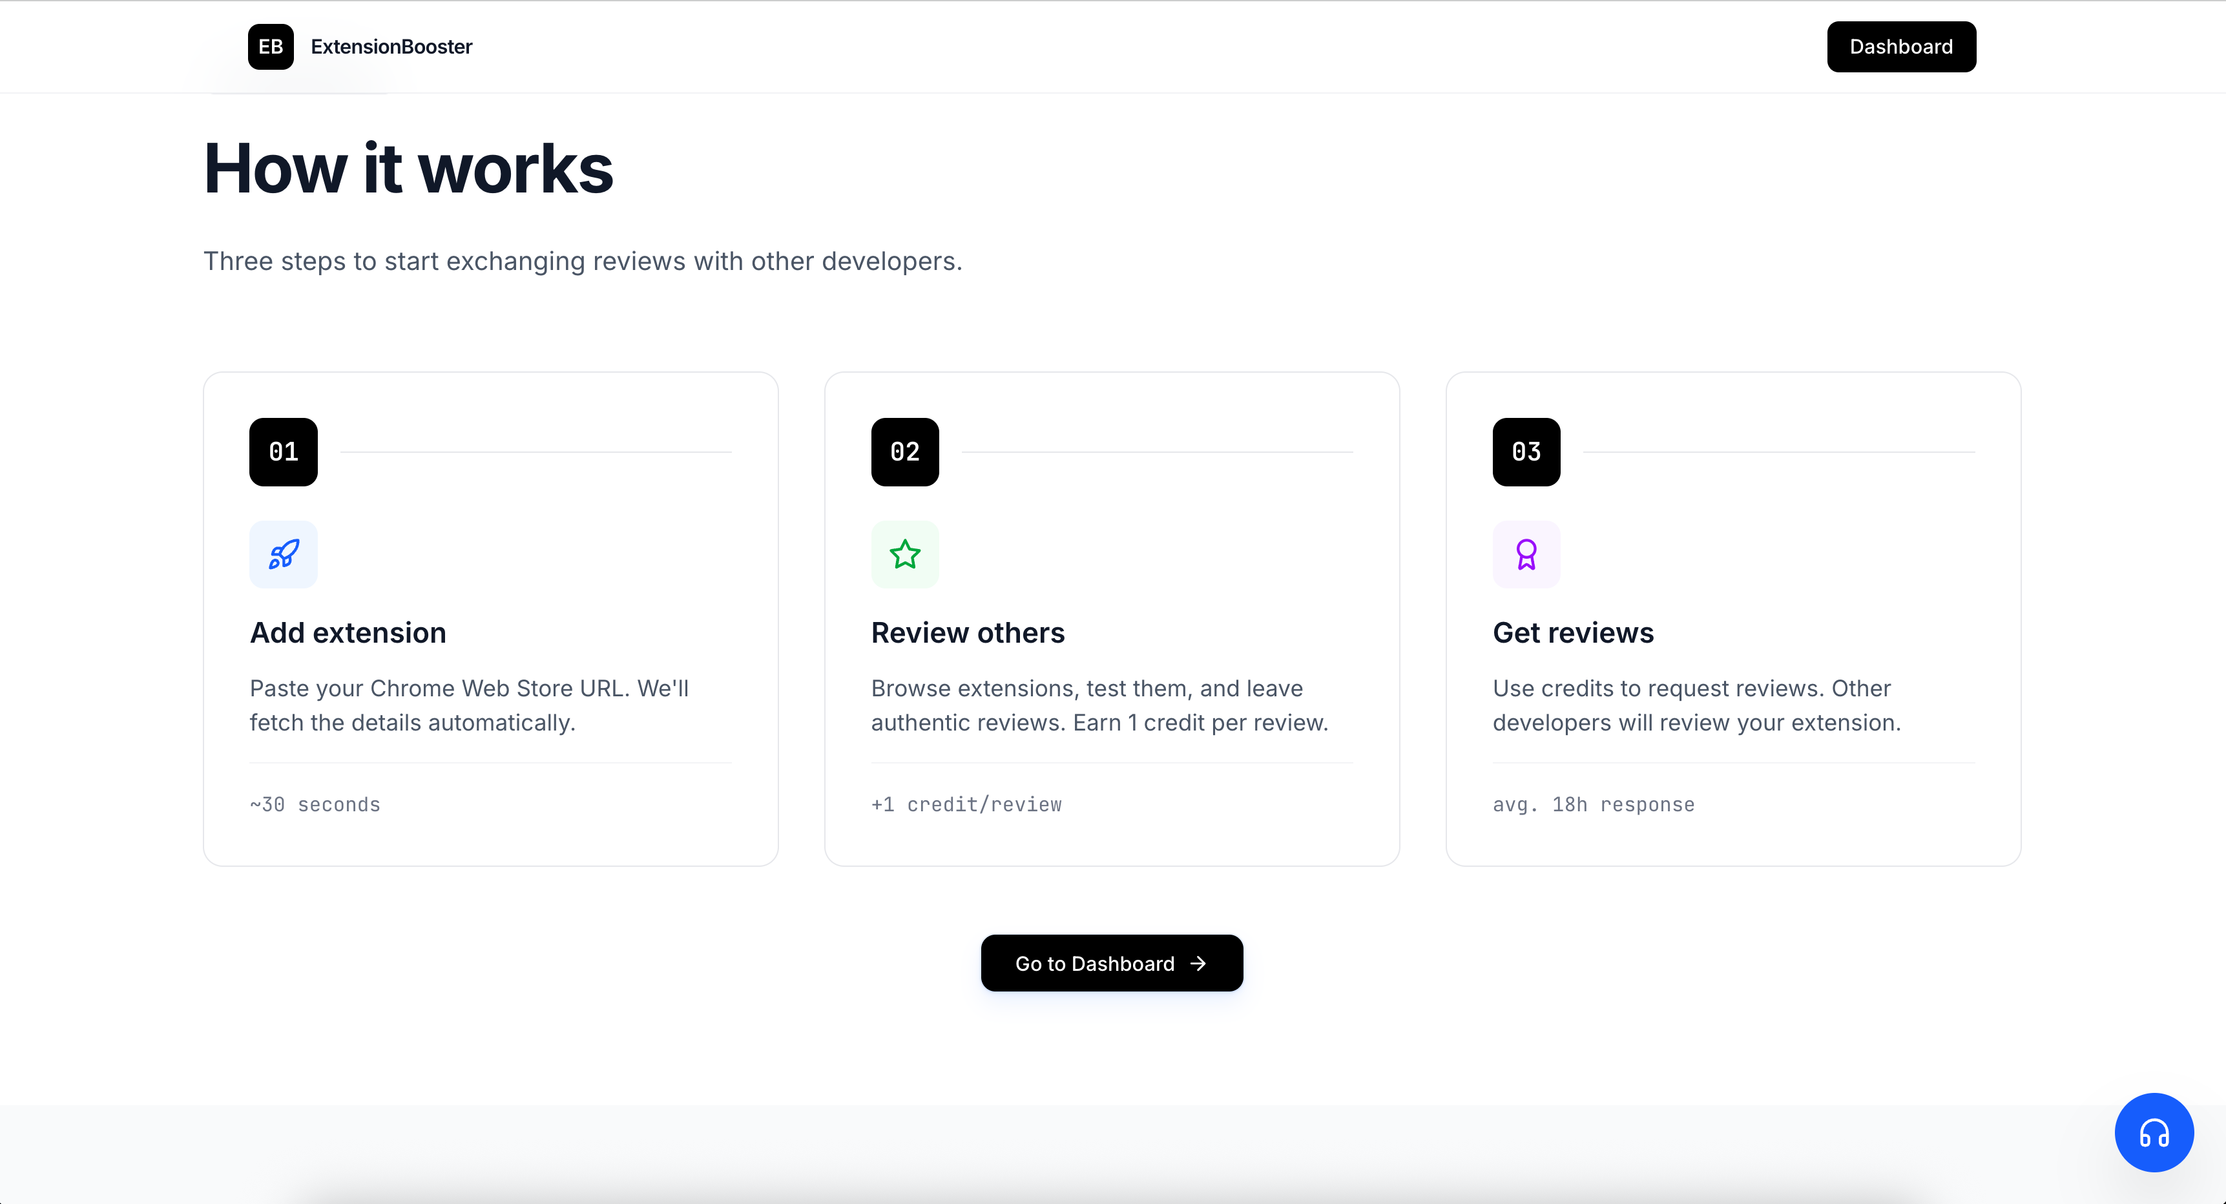Click the EB logo icon
2226x1204 pixels.
pyautogui.click(x=271, y=47)
